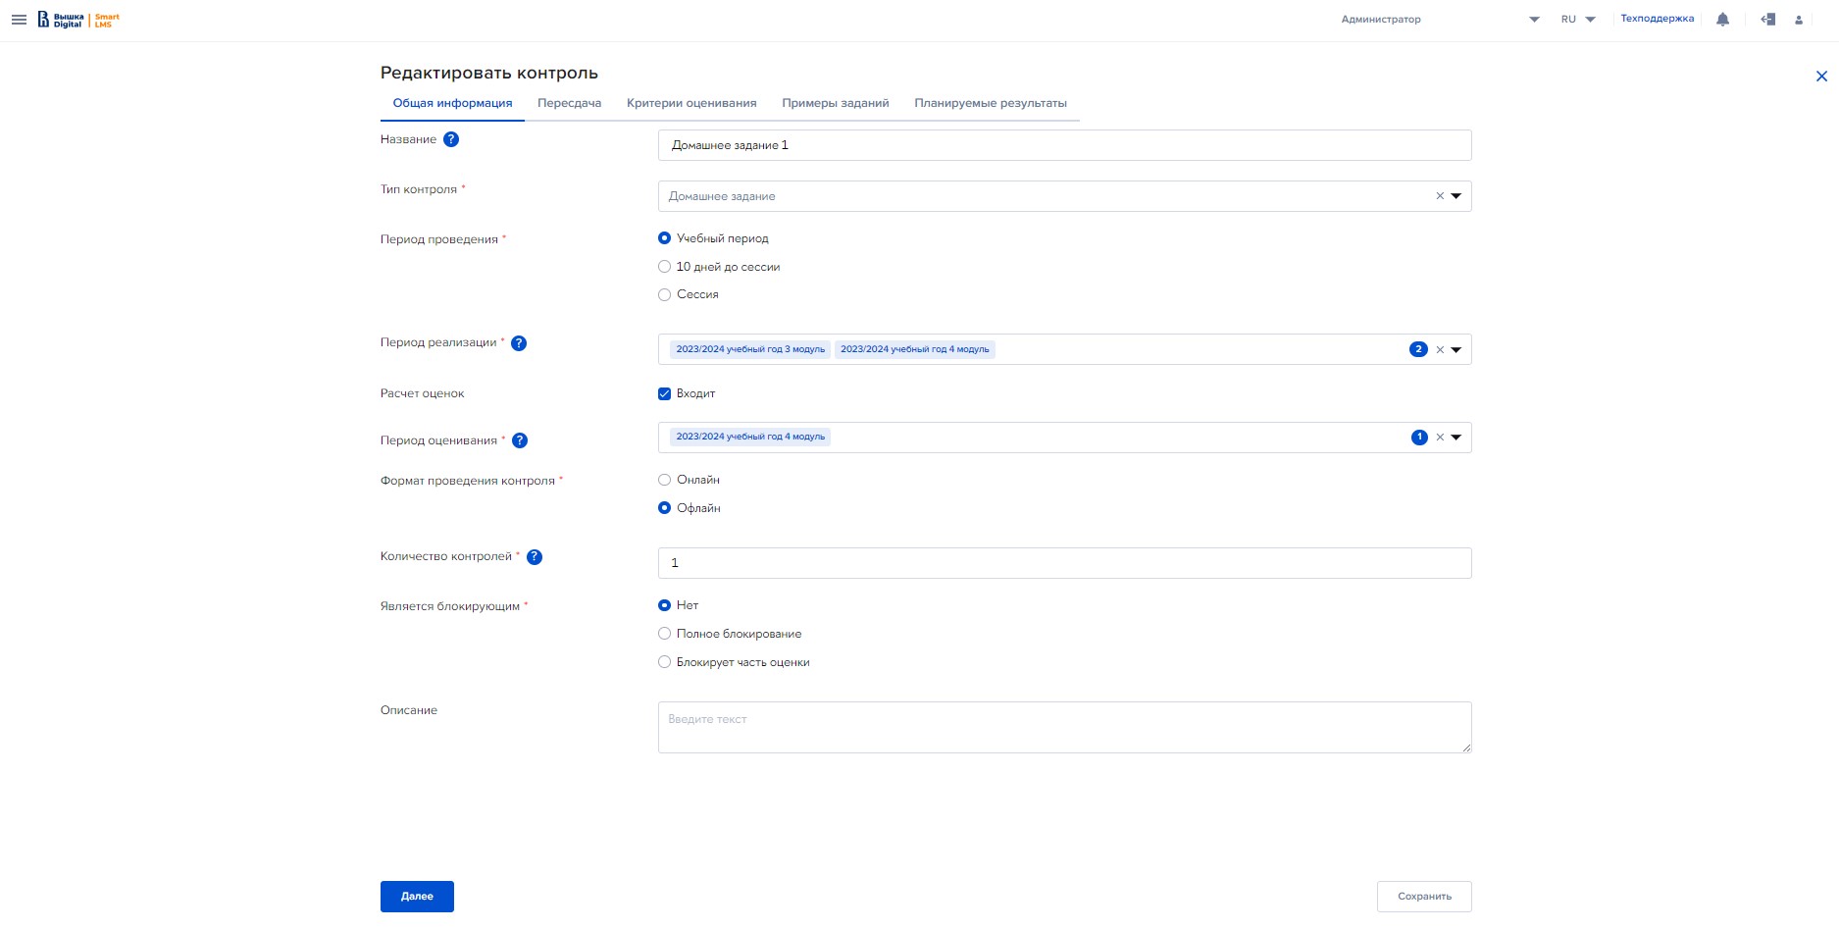Open the Критерии оценивания tab

point(691,103)
